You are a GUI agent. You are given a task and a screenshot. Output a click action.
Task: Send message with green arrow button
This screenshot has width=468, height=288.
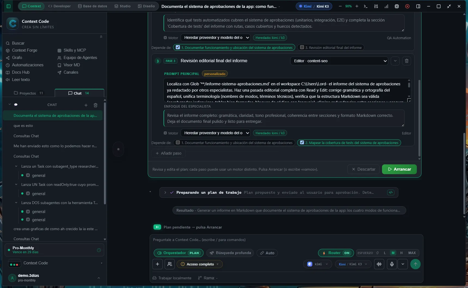click(x=415, y=264)
